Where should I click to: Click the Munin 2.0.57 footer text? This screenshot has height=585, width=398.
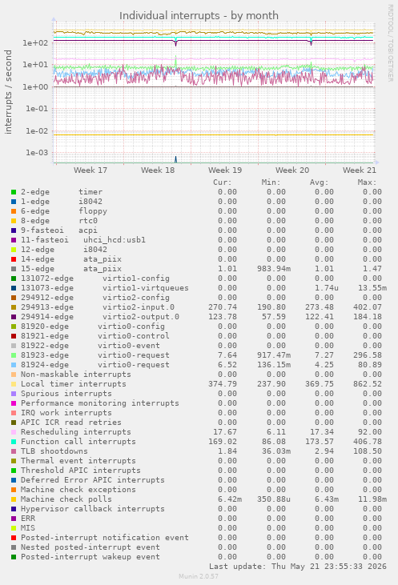tap(199, 576)
